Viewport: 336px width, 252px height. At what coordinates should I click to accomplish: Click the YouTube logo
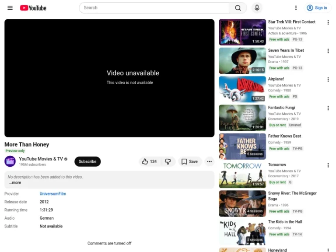33,8
